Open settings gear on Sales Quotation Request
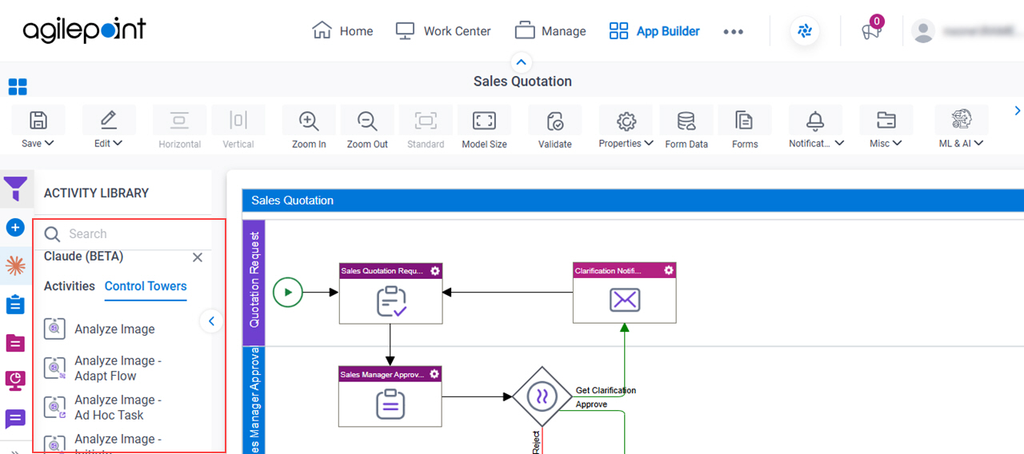1024x454 pixels. pyautogui.click(x=435, y=271)
